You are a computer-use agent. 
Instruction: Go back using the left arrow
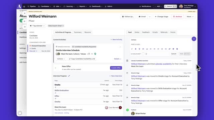pyautogui.click(x=24, y=21)
